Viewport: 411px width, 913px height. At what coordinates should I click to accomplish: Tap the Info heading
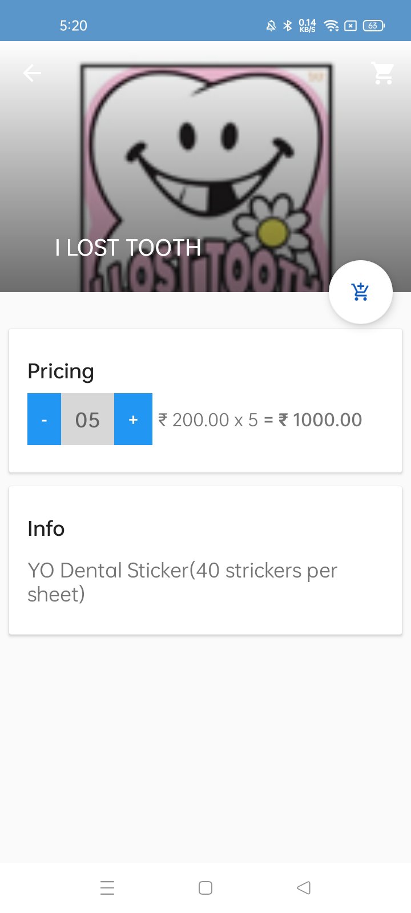click(x=46, y=529)
